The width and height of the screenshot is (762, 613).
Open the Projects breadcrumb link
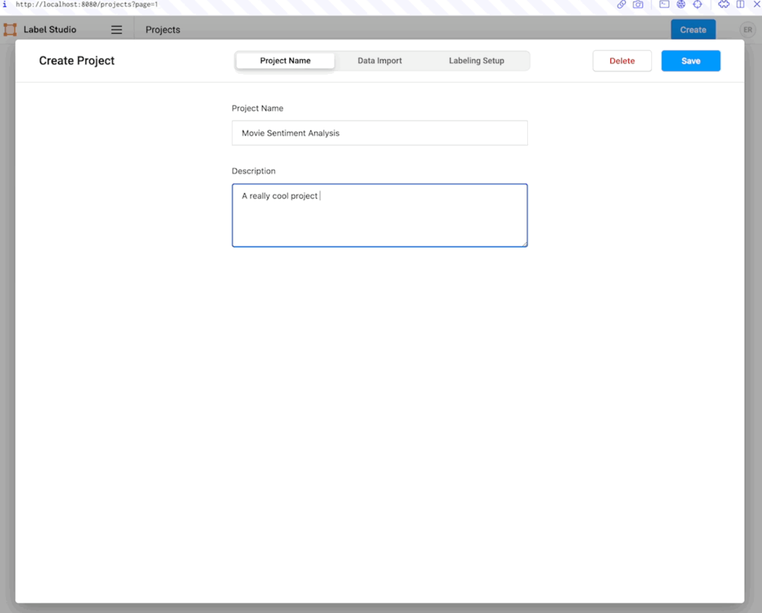click(x=162, y=30)
